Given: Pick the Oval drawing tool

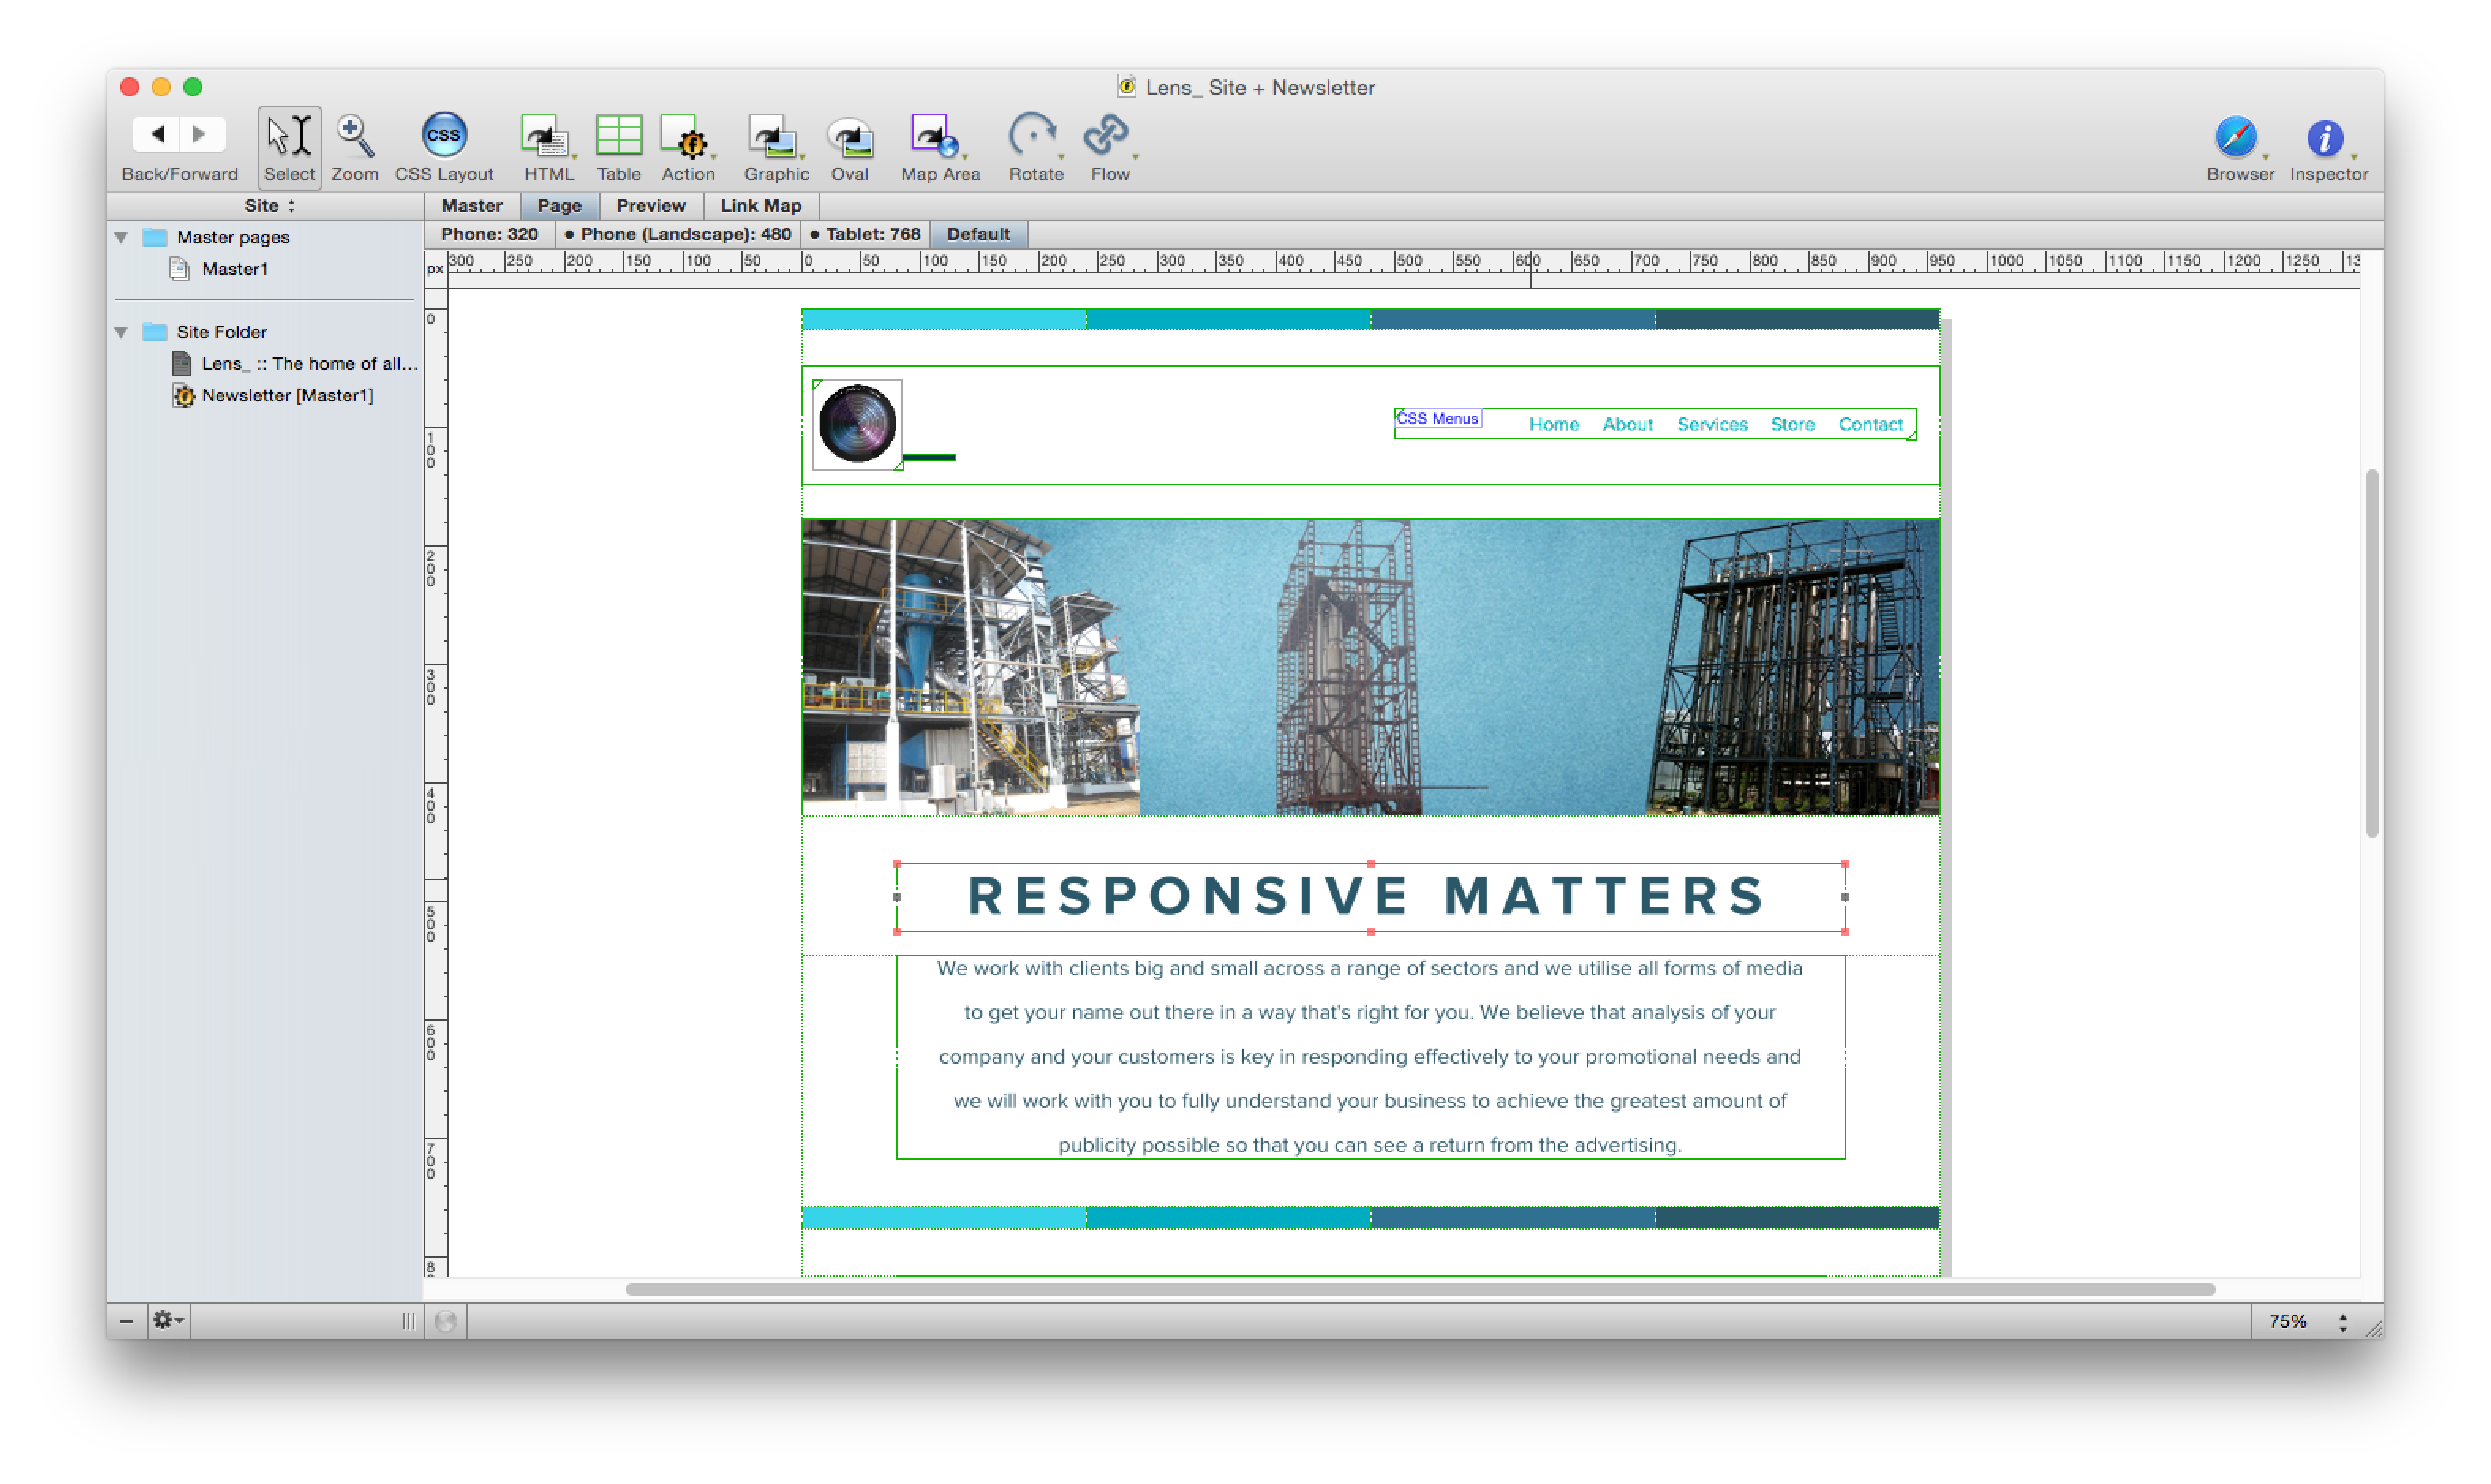Looking at the screenshot, I should click(x=849, y=137).
